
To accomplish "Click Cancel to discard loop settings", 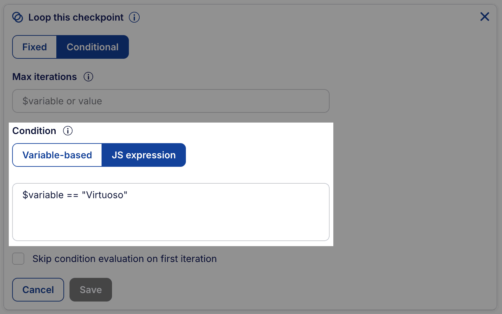I will pyautogui.click(x=38, y=289).
